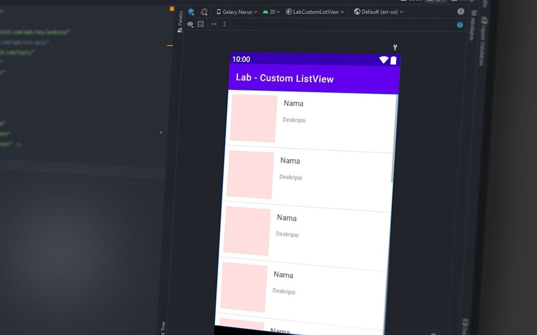Click the Lab - Custom ListView app bar
This screenshot has width=537, height=335.
click(314, 79)
